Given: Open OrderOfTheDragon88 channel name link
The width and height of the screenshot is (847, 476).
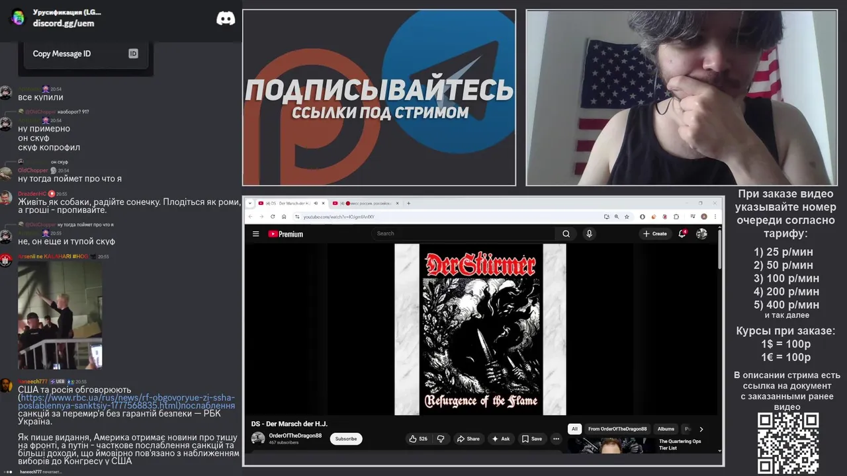Looking at the screenshot, I should [x=295, y=436].
